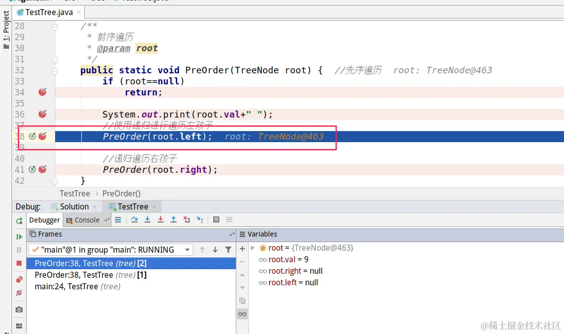
Task: Show the execution point
Action: point(118,219)
